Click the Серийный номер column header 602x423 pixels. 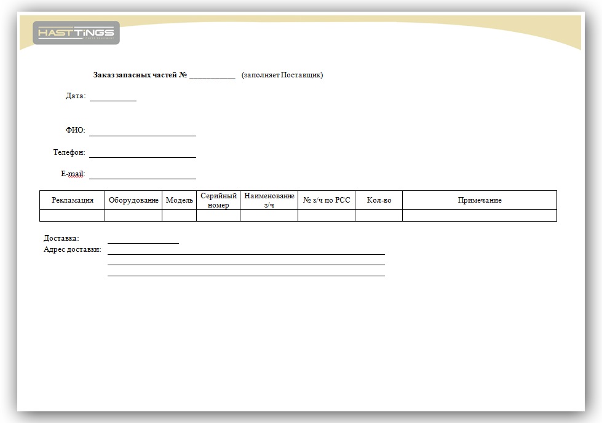[x=218, y=200]
